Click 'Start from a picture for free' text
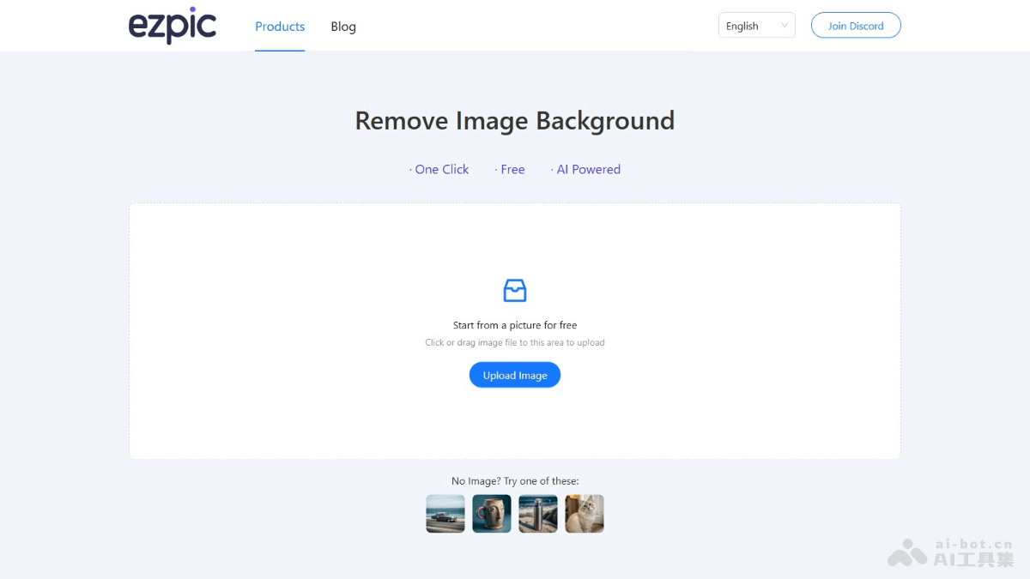Image resolution: width=1030 pixels, height=579 pixels. pyautogui.click(x=514, y=325)
